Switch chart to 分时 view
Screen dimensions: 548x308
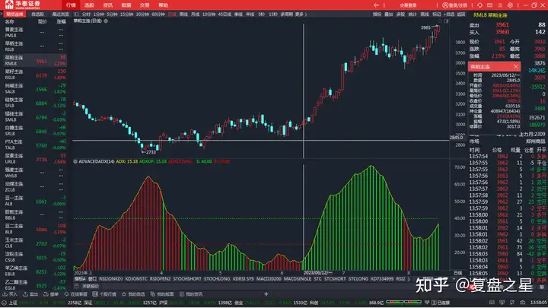tap(86, 14)
